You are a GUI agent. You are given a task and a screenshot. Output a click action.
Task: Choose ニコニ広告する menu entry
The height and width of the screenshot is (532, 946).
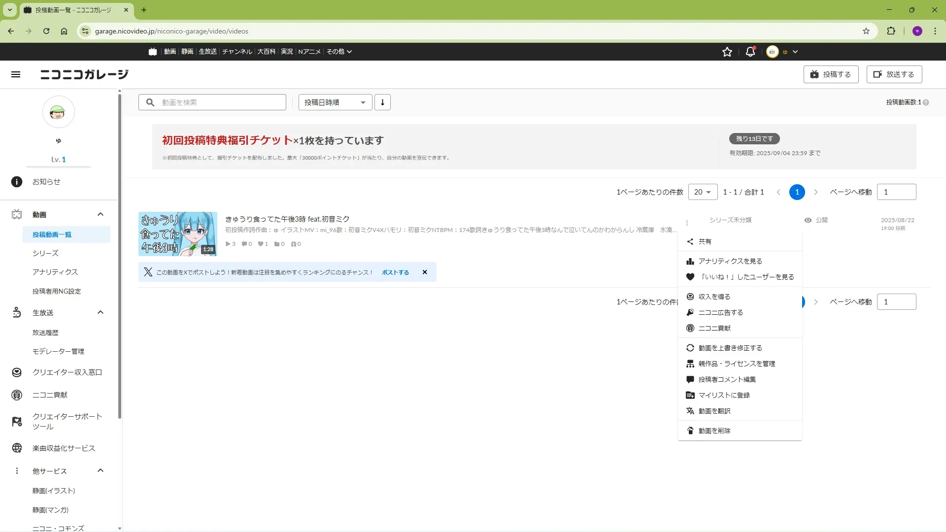(x=720, y=312)
